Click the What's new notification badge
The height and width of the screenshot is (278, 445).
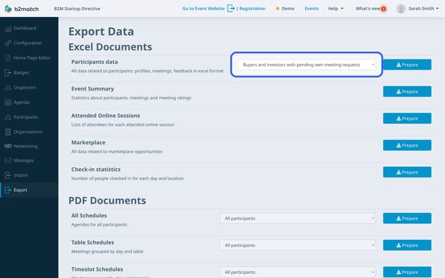tap(384, 9)
